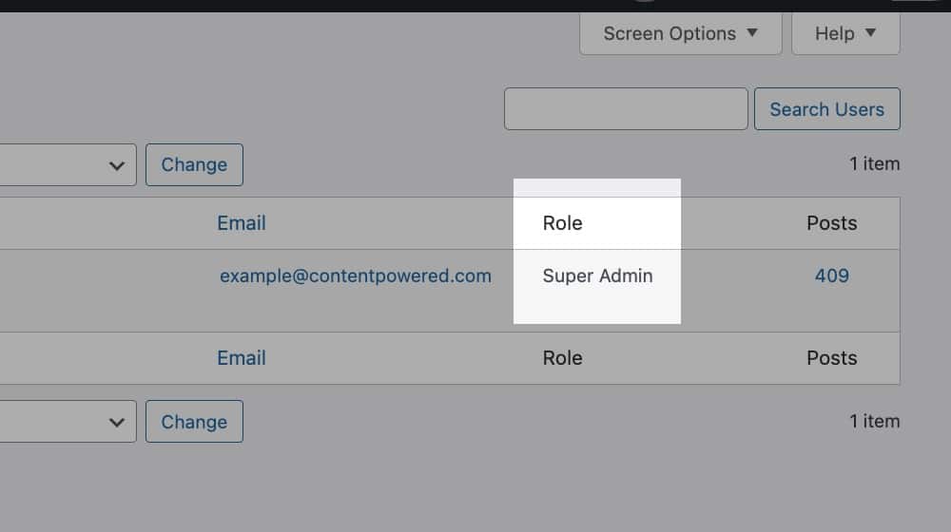Click the bottom '1 item' count
The width and height of the screenshot is (951, 532).
click(x=874, y=421)
